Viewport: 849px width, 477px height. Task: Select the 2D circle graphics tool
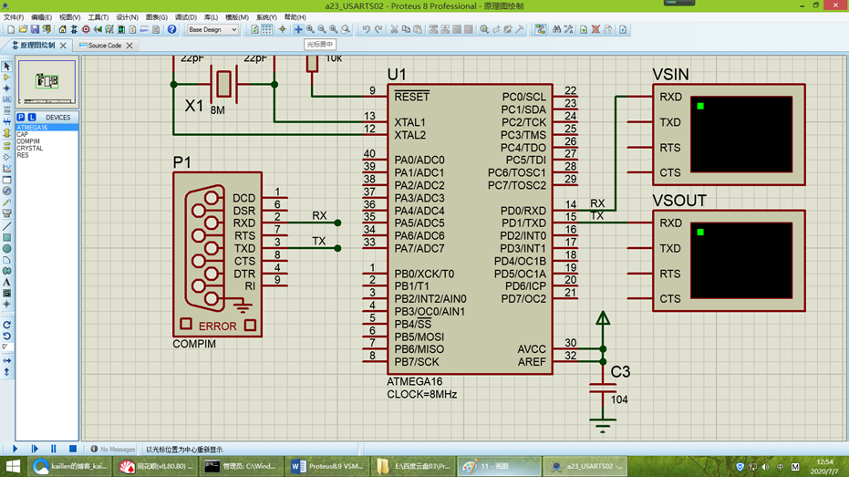(x=6, y=248)
